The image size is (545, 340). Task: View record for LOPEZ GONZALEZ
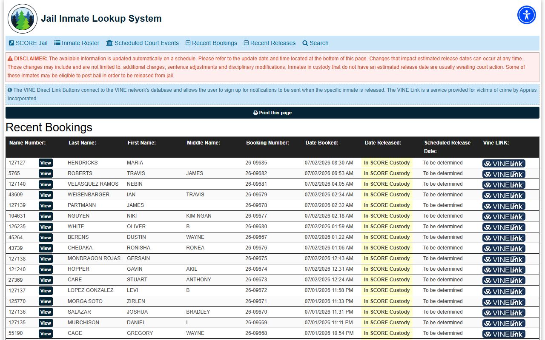(x=46, y=291)
